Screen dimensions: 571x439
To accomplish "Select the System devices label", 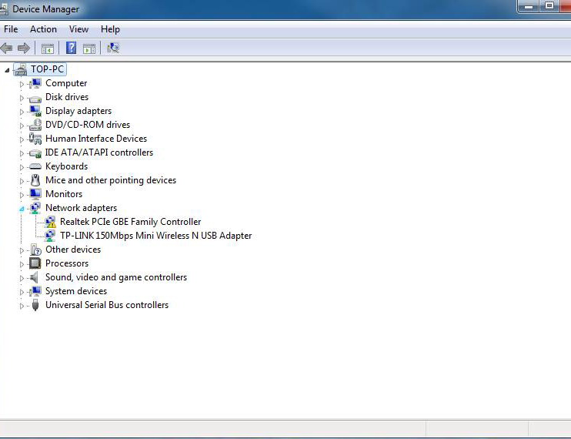I will [x=76, y=291].
